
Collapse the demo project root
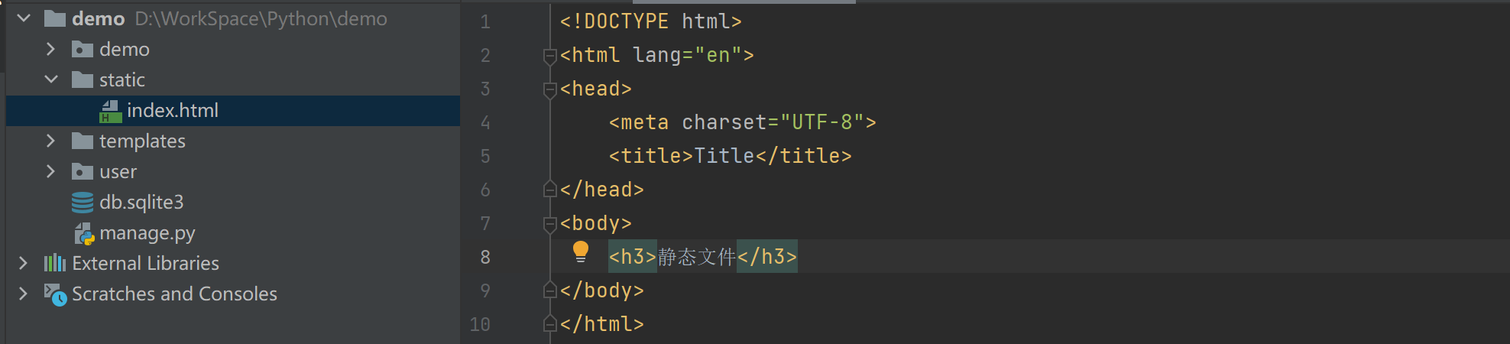pyautogui.click(x=24, y=18)
